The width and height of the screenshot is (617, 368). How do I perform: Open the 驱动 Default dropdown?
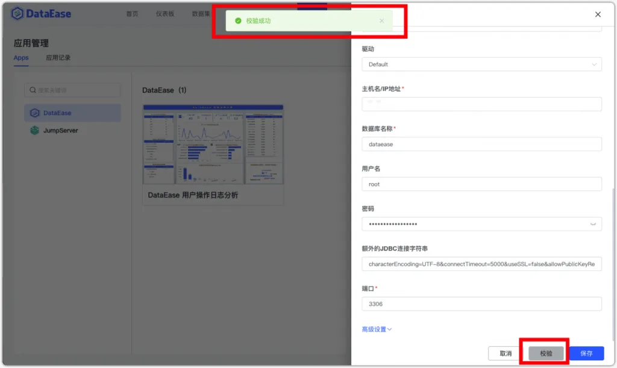[x=481, y=64]
